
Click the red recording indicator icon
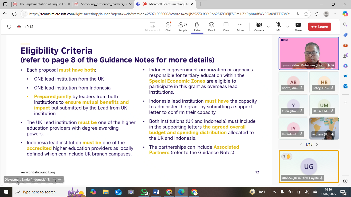[19, 27]
